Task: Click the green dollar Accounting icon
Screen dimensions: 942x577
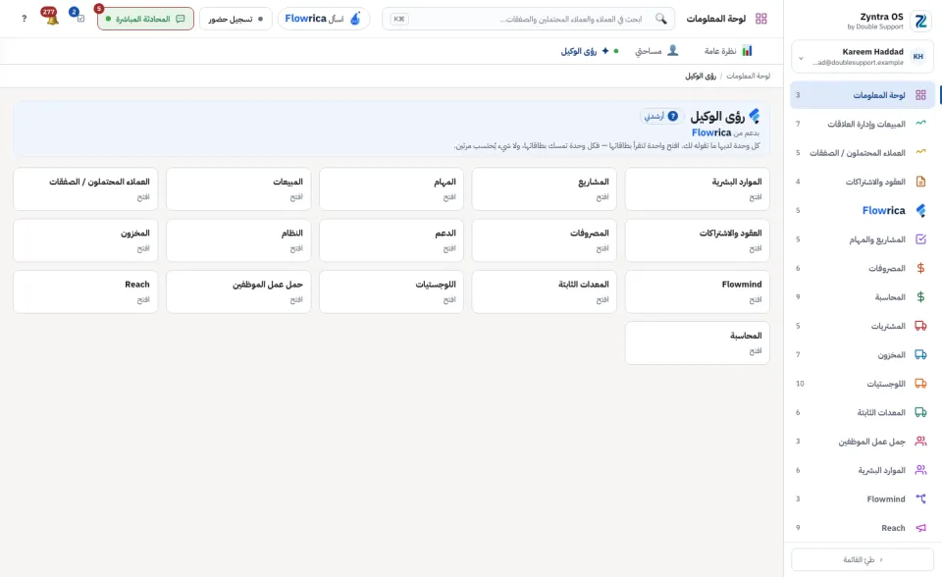Action: 920,297
